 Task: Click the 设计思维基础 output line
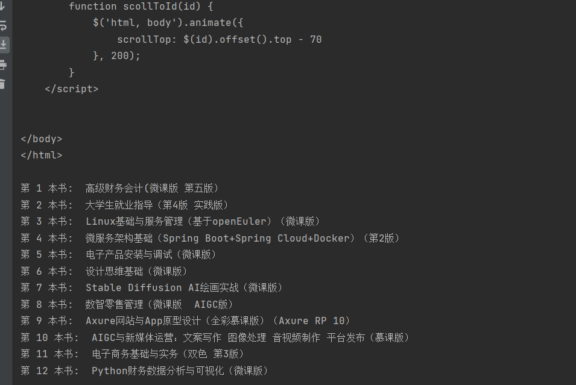(137, 271)
